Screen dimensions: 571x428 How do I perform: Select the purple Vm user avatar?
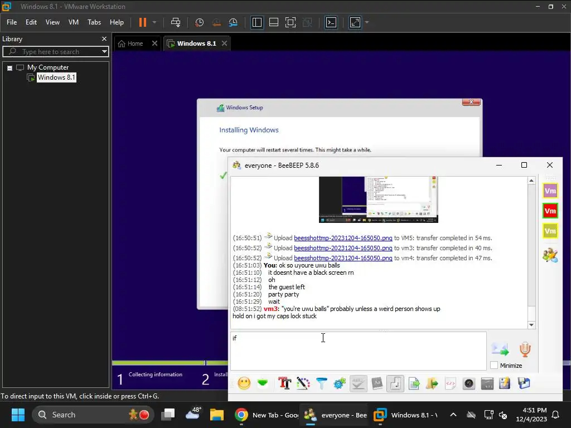click(550, 191)
